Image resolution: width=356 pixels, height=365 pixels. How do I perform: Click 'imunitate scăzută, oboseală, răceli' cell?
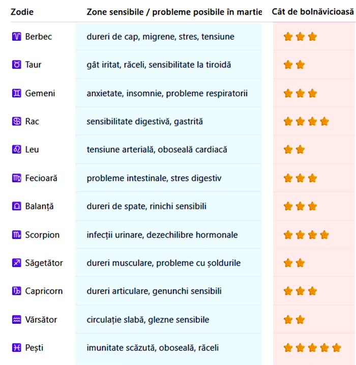click(153, 348)
